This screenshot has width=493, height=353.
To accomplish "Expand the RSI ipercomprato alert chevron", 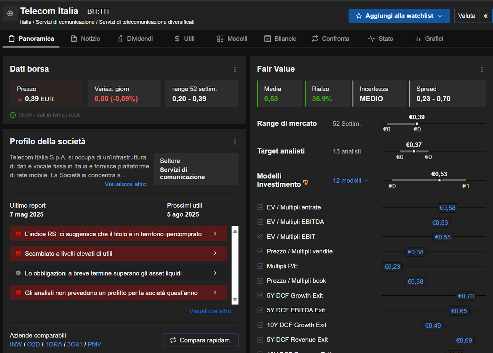I will tap(215, 234).
